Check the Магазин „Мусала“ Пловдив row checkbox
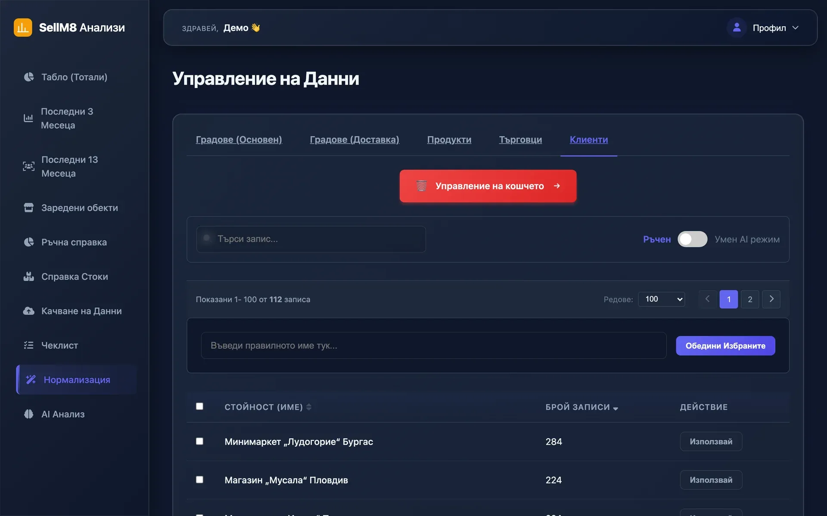The width and height of the screenshot is (827, 516). click(199, 479)
